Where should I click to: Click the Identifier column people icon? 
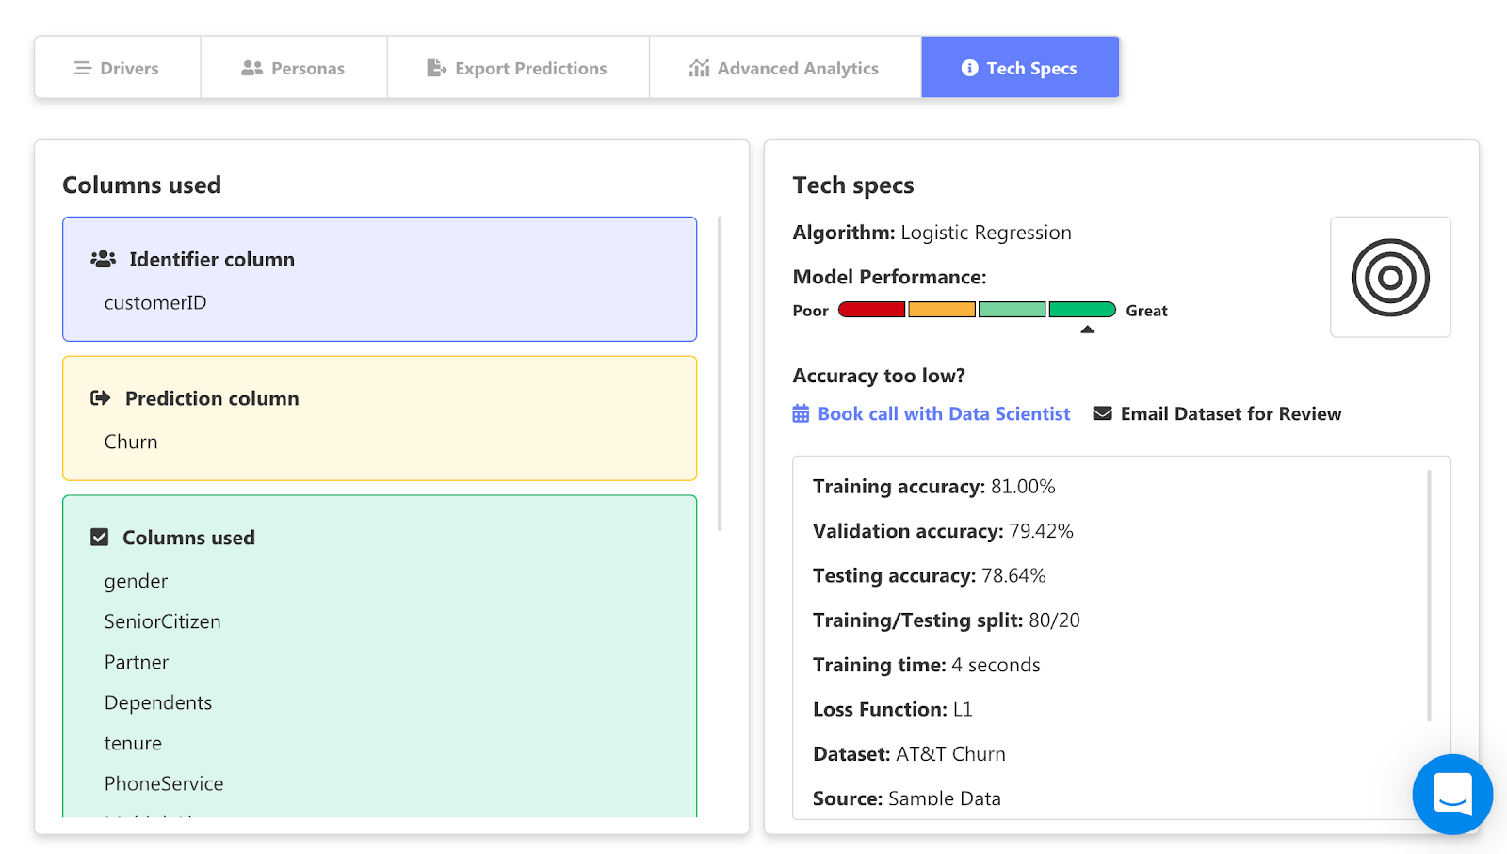(103, 259)
